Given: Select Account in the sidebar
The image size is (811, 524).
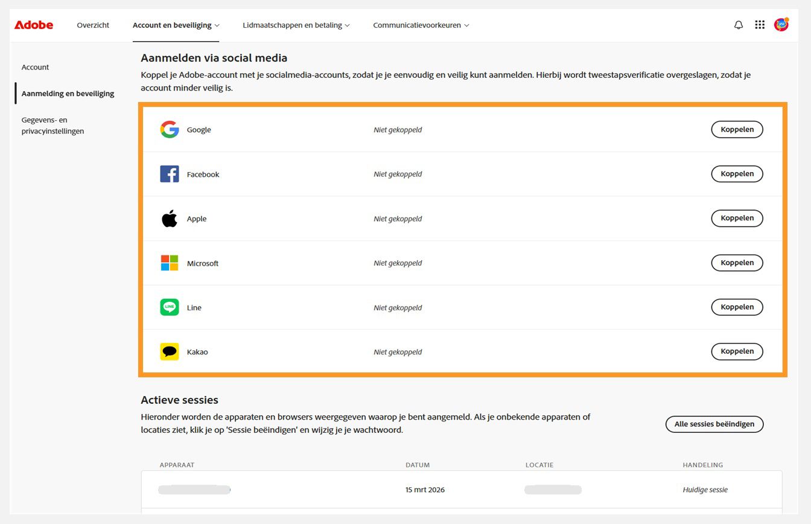Looking at the screenshot, I should point(35,67).
